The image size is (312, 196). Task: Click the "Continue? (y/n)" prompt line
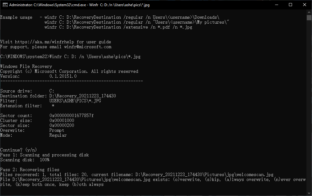click(18, 150)
